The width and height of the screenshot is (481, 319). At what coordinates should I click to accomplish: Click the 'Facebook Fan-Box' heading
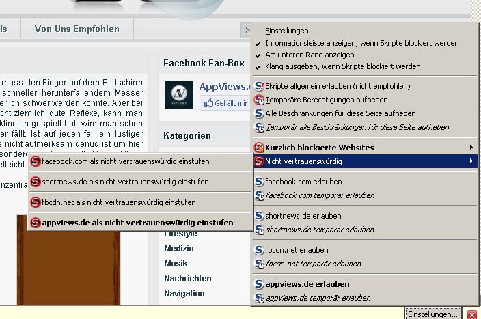click(x=204, y=63)
